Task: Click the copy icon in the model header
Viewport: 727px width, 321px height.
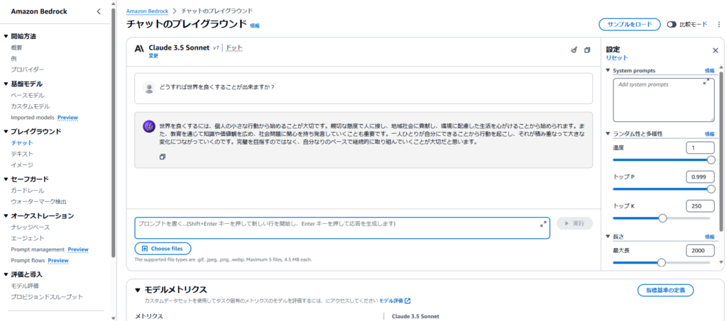Action: [587, 50]
